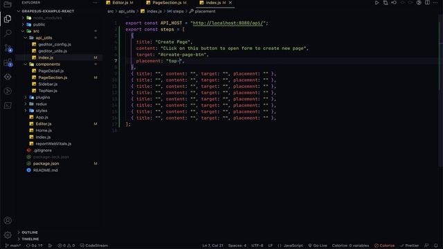The height and width of the screenshot is (249, 443).
Task: Click the main branch indicator
Action: tap(13, 246)
